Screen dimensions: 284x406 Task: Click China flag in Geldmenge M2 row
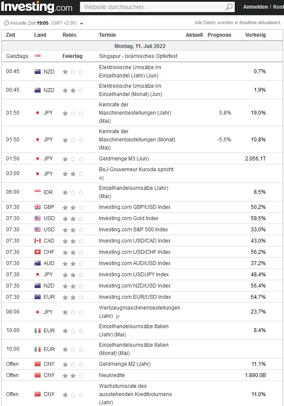coord(38,364)
